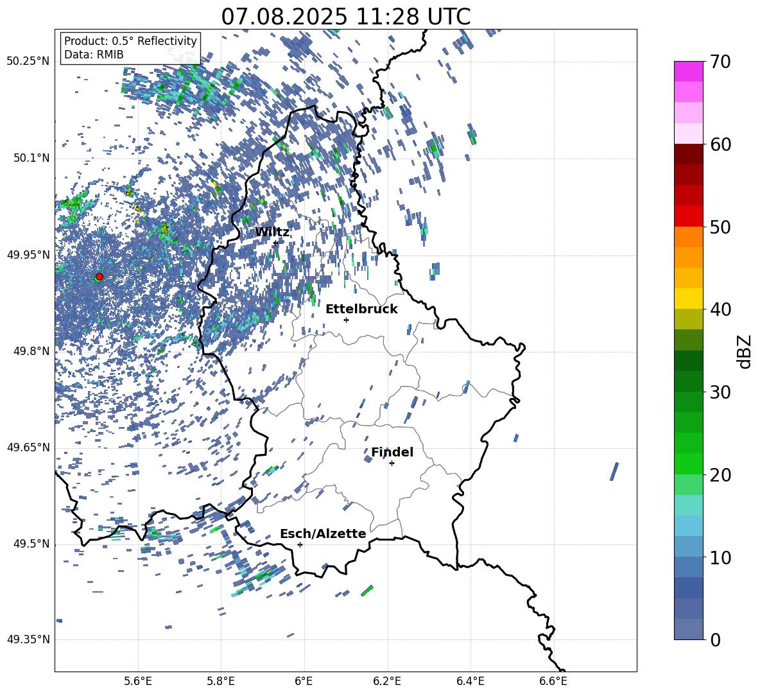Screen dimensions: 760x694
Task: Click the title 07.08.2025 11:28 UTC
Action: 346,17
